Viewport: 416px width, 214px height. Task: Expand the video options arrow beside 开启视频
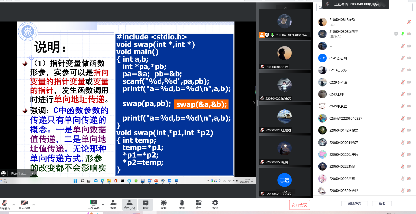[x=34, y=204]
